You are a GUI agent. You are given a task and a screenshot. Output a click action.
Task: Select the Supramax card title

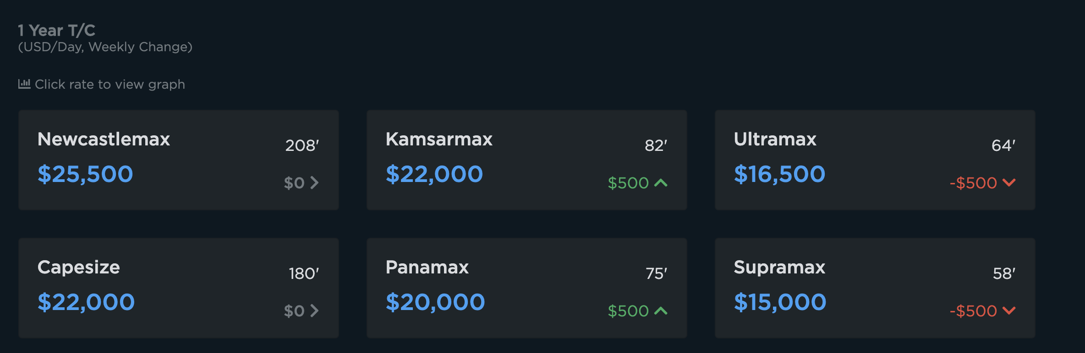[x=779, y=267]
